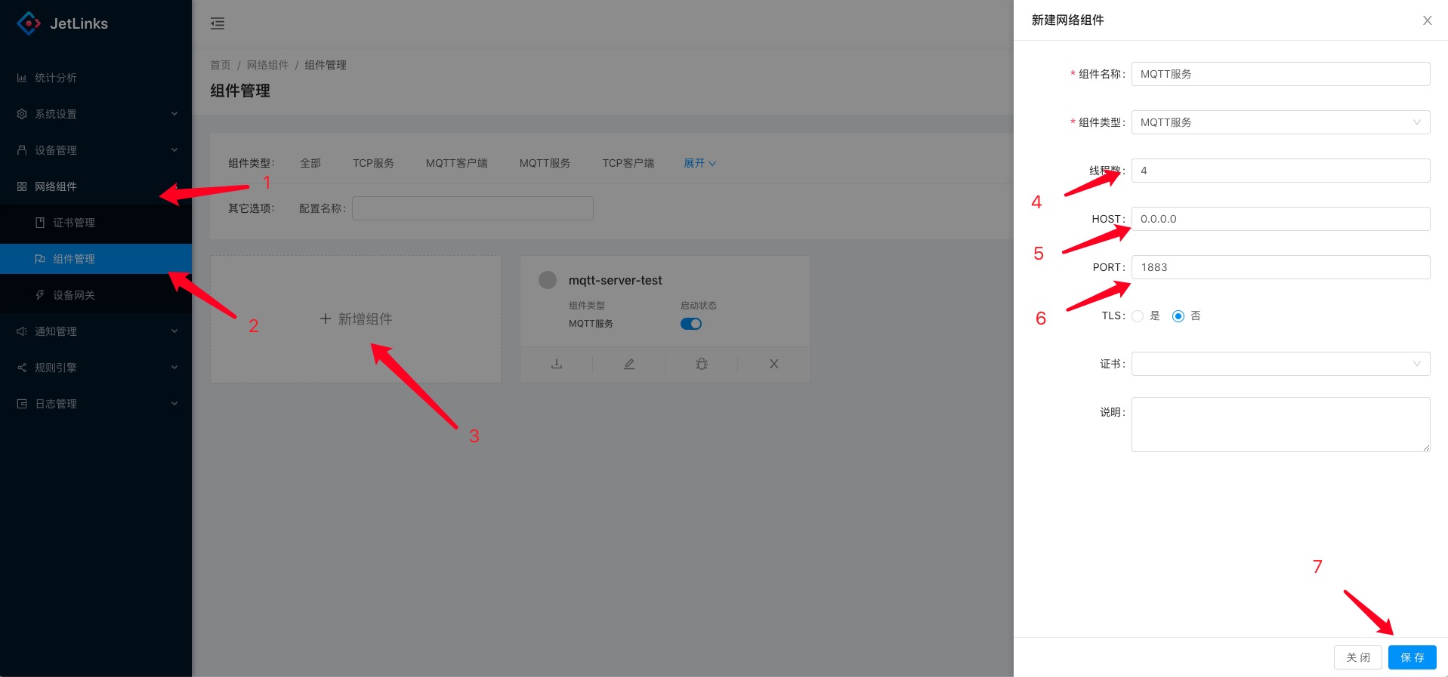The width and height of the screenshot is (1448, 677).
Task: Select TLS option 否
Action: click(x=1178, y=316)
